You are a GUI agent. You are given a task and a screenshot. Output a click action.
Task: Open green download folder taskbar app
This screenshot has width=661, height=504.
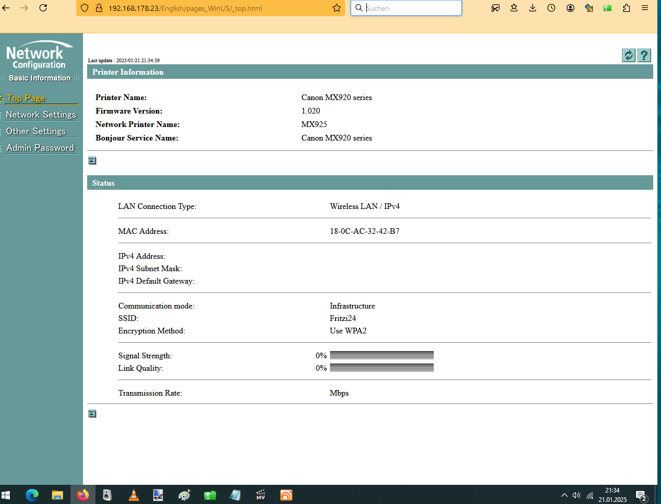[210, 495]
